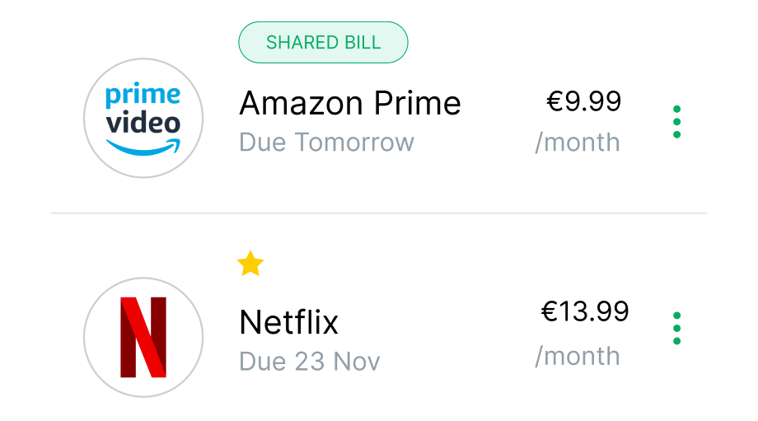Open the Netflix three-dot options menu
The width and height of the screenshot is (758, 421).
(x=676, y=328)
